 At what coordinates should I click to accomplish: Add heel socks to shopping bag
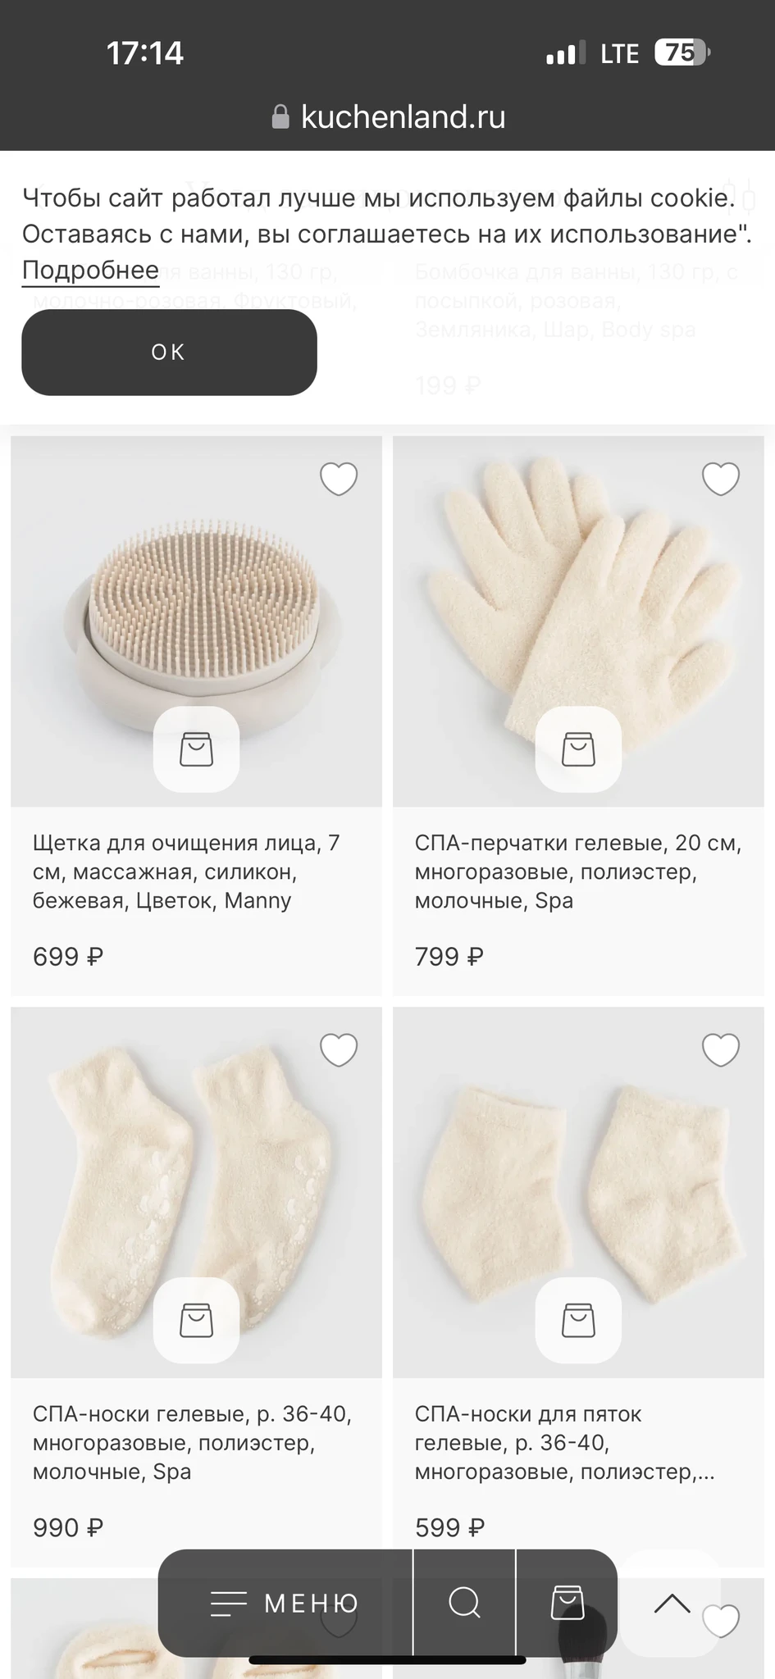point(578,1320)
